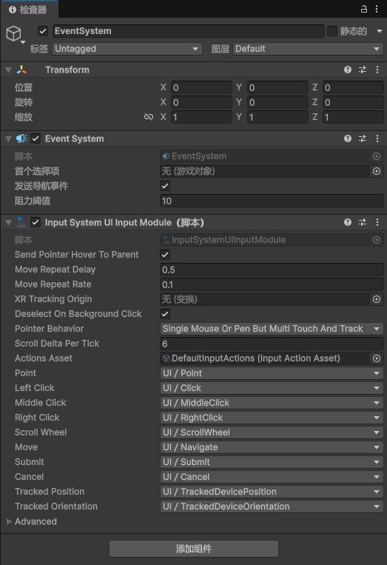Viewport: 387px width, 565px height.
Task: Open object picker for Actions Asset
Action: 377,358
